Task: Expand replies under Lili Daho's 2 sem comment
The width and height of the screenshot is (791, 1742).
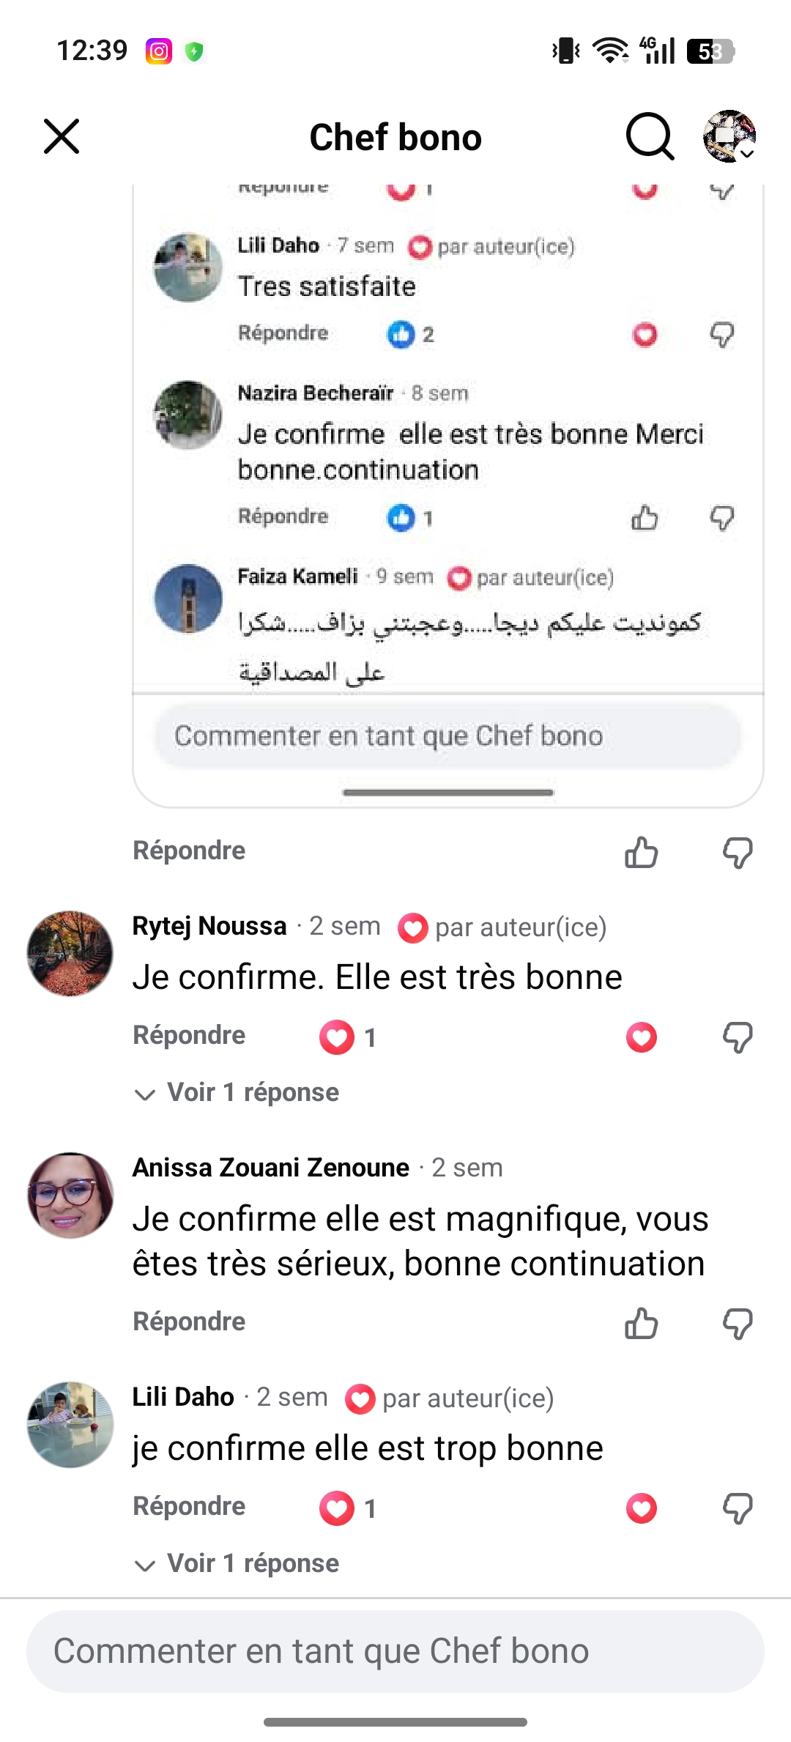Action: 237,1564
